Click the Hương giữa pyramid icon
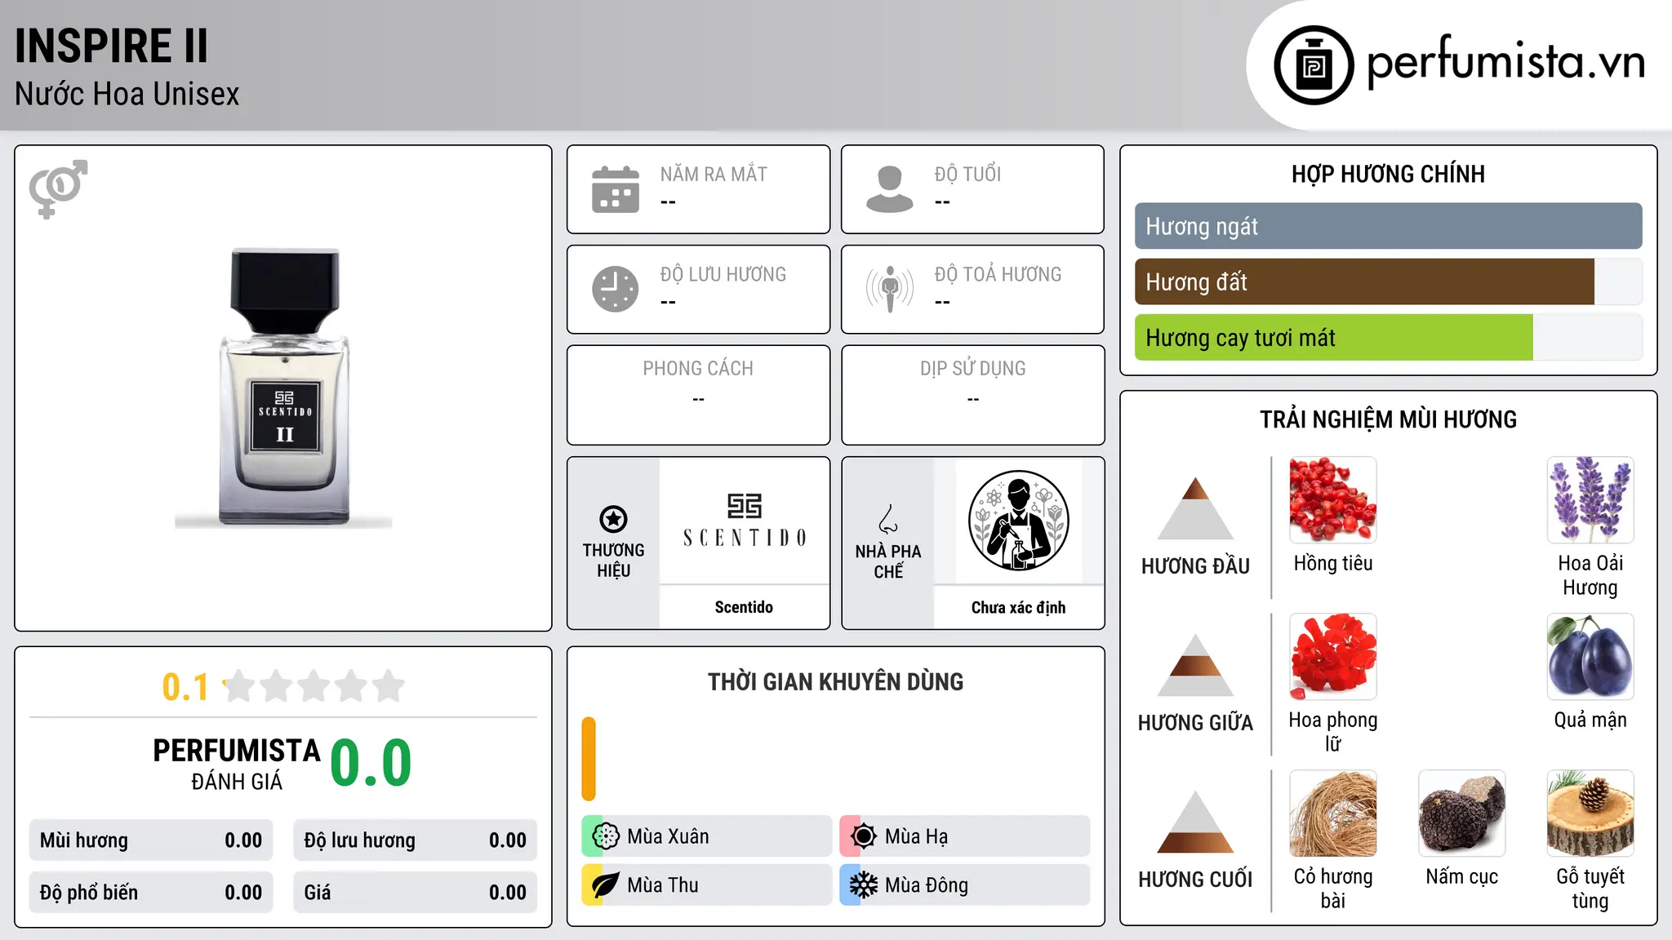The height and width of the screenshot is (940, 1672). pos(1195,665)
